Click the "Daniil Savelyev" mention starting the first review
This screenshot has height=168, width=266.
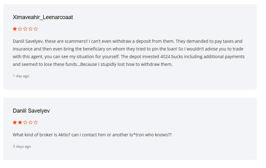pyautogui.click(x=28, y=41)
